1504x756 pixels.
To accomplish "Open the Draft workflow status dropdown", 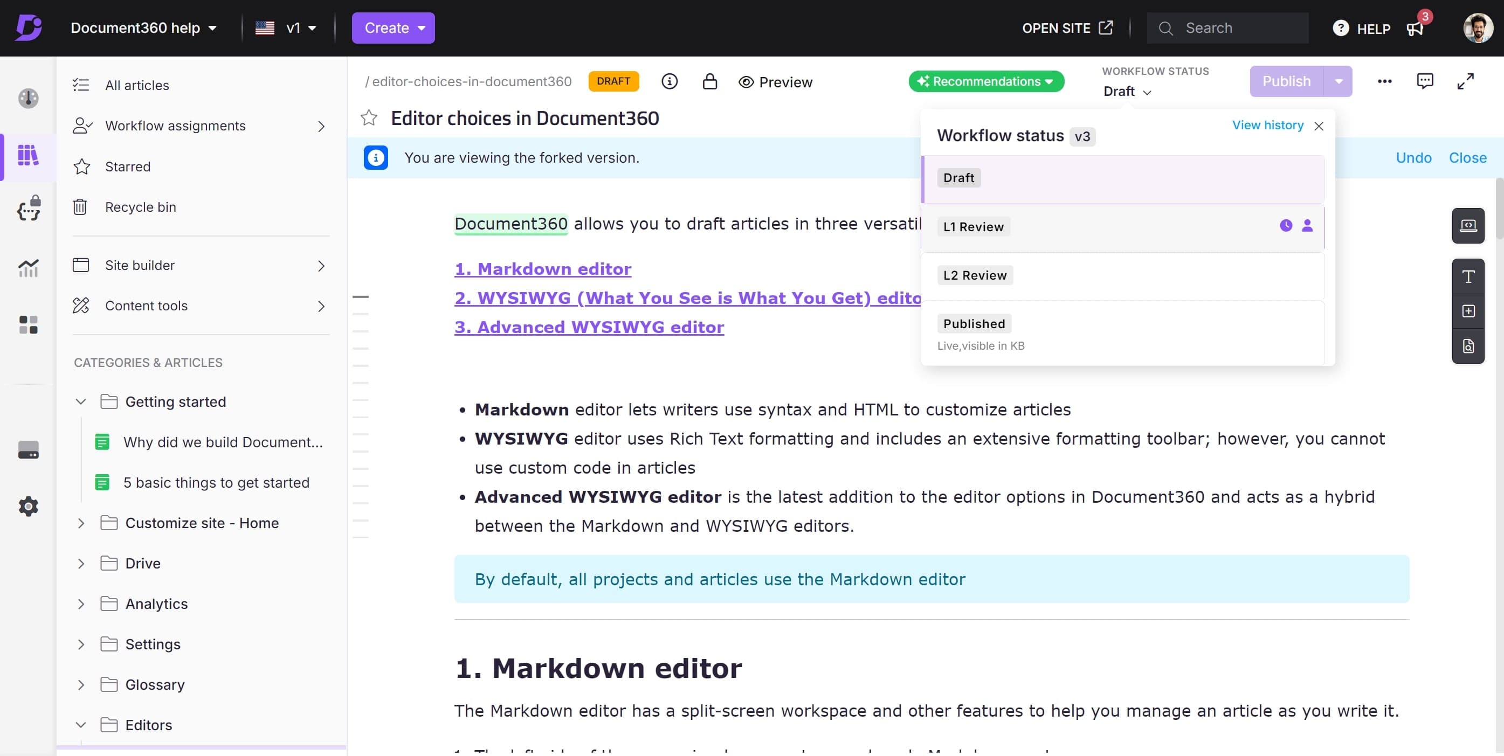I will click(1127, 92).
